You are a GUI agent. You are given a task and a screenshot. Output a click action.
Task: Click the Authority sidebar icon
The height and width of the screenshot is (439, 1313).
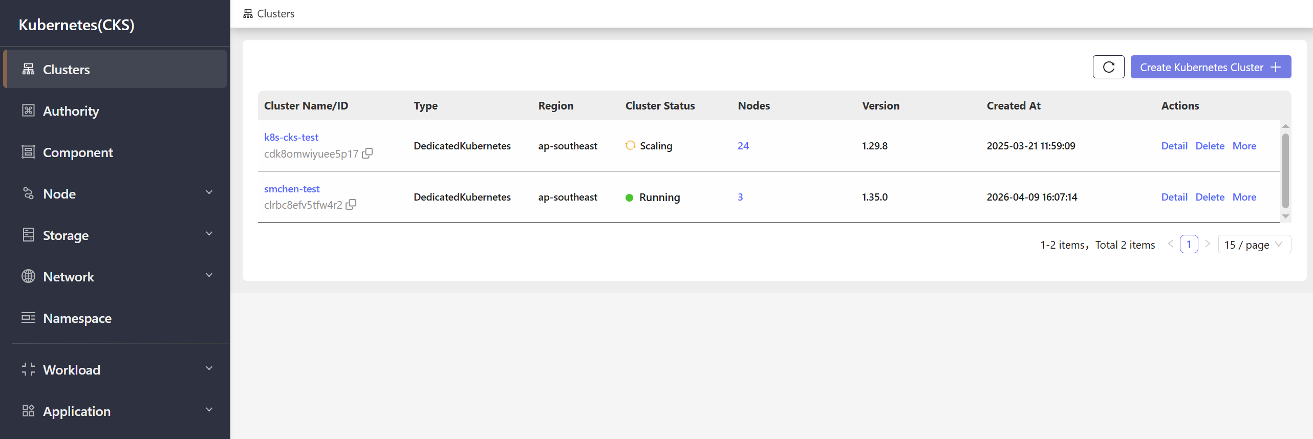[28, 111]
